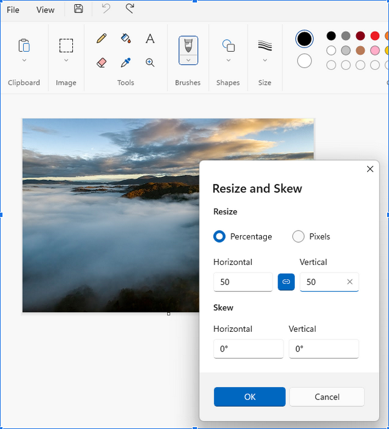The width and height of the screenshot is (389, 429).
Task: Select the Brush tool icon
Action: tap(188, 46)
